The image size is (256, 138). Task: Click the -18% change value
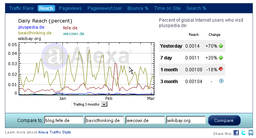(x=212, y=70)
